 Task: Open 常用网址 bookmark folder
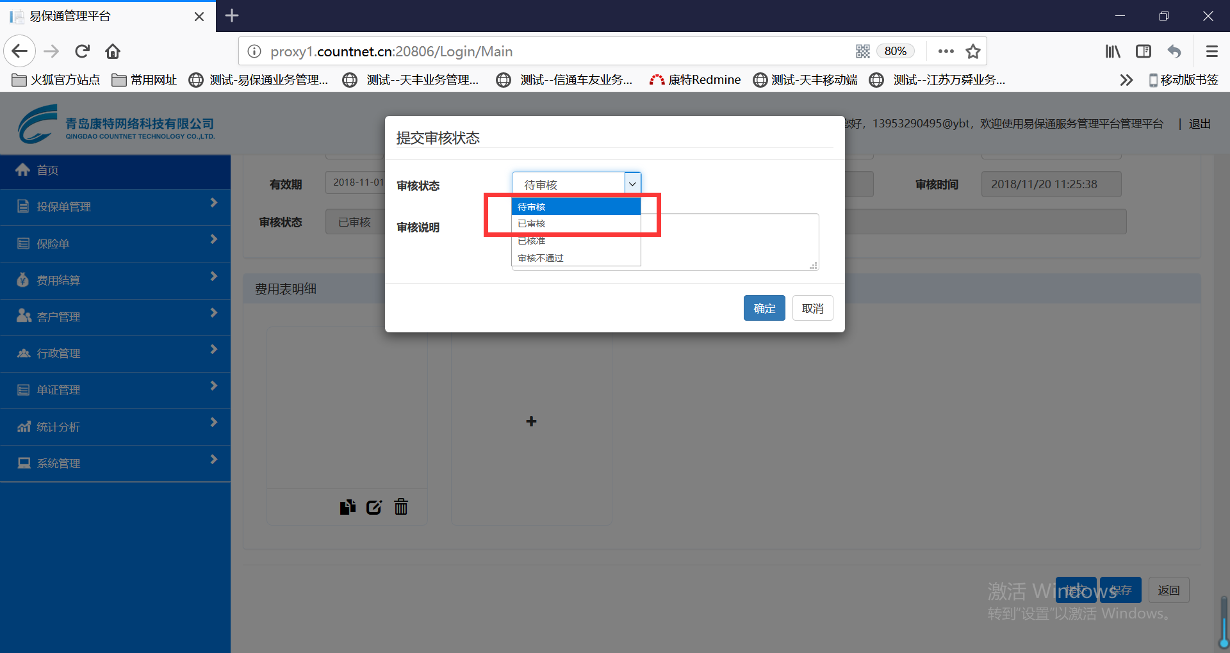tap(144, 80)
